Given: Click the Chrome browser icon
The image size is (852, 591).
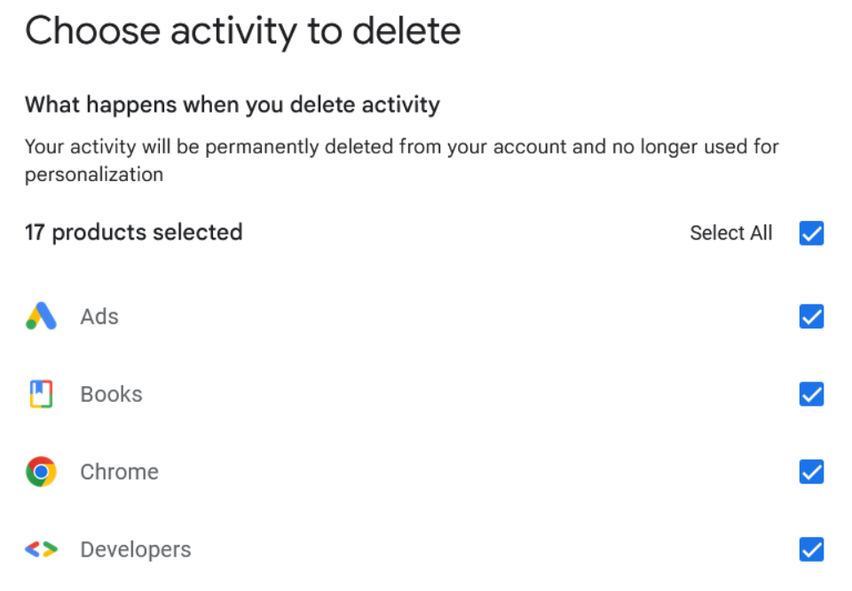Looking at the screenshot, I should click(x=41, y=472).
